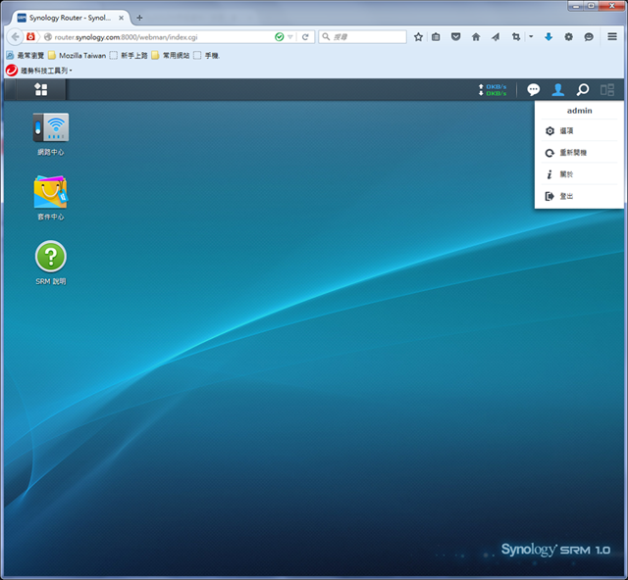Click the user account icon in SRM taskbar
Image resolution: width=628 pixels, height=580 pixels.
tap(558, 89)
